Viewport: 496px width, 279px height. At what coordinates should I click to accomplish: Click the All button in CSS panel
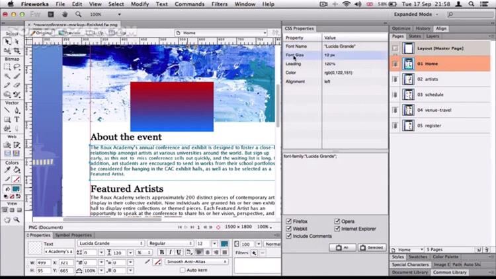pyautogui.click(x=342, y=247)
